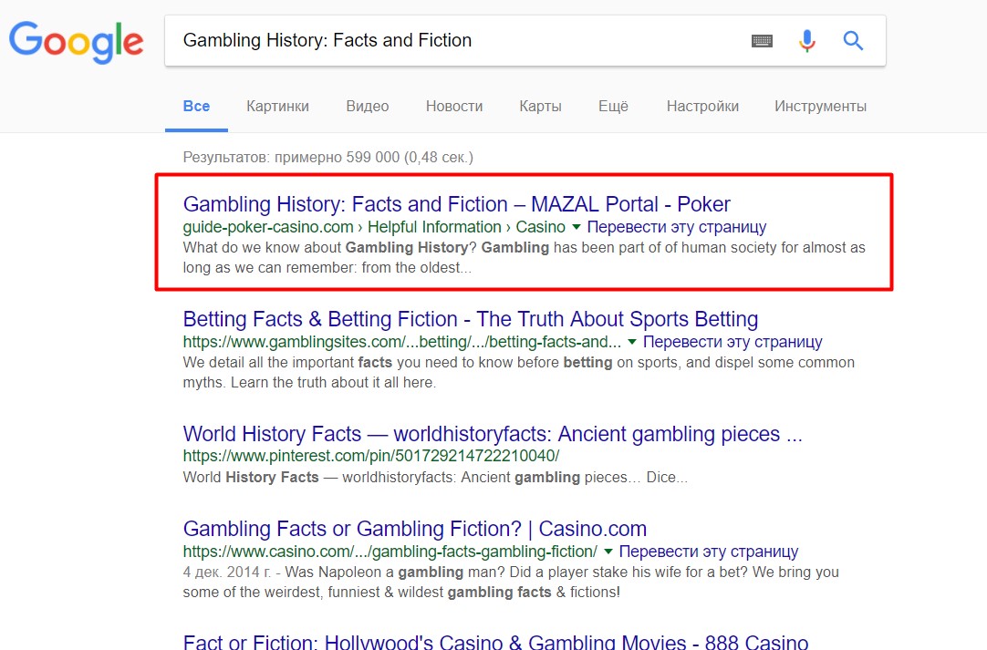
Task: Open the Карты tab
Action: (x=540, y=107)
